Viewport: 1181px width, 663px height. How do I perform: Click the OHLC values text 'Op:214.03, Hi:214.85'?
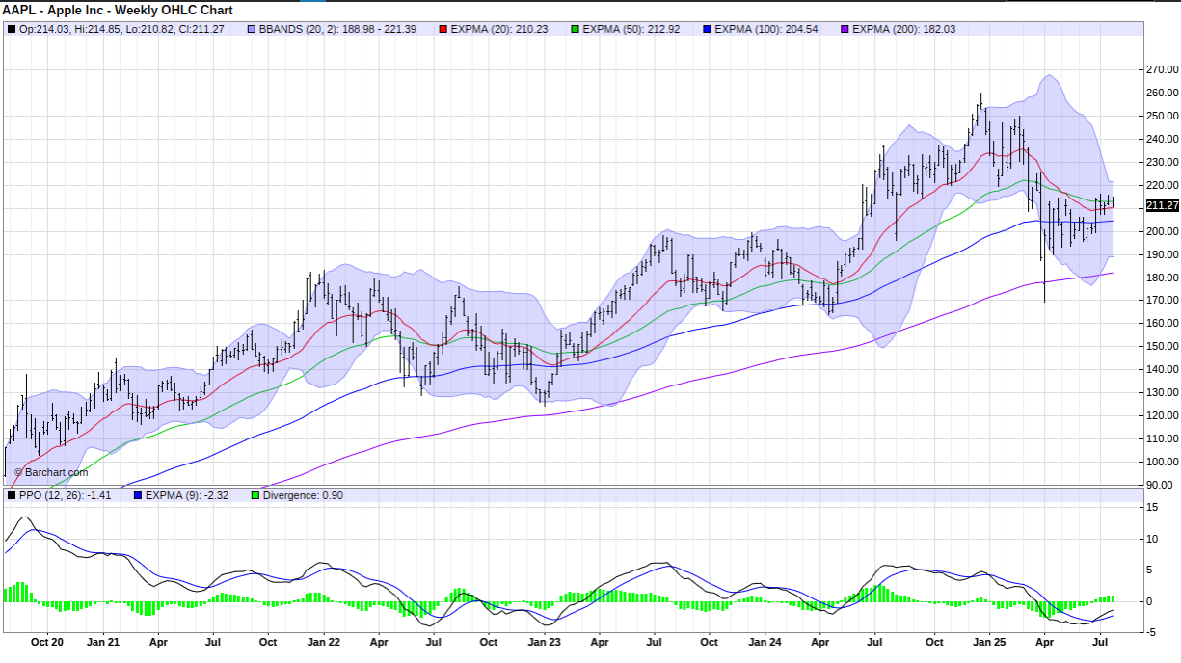[x=71, y=29]
